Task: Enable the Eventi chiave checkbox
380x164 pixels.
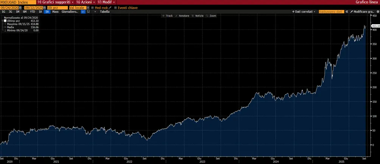Action: pyautogui.click(x=115, y=8)
